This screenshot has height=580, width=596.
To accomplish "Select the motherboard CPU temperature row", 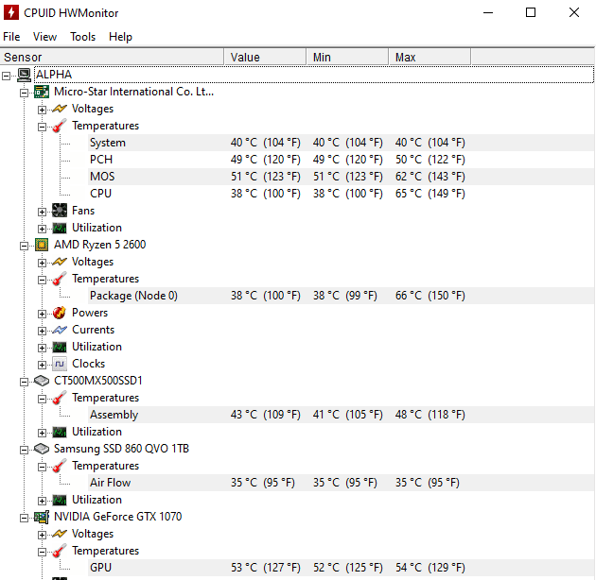I will click(x=341, y=194).
